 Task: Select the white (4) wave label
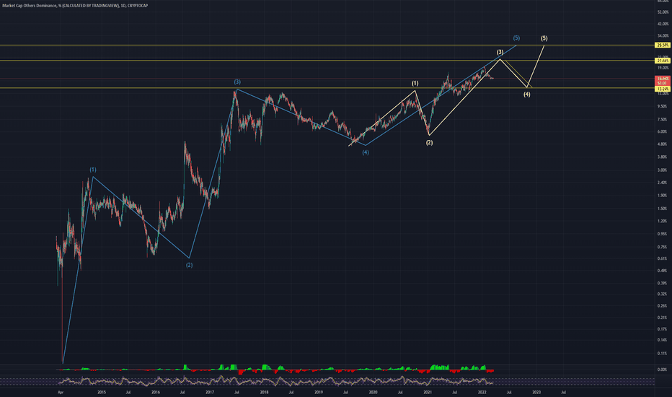coord(527,95)
